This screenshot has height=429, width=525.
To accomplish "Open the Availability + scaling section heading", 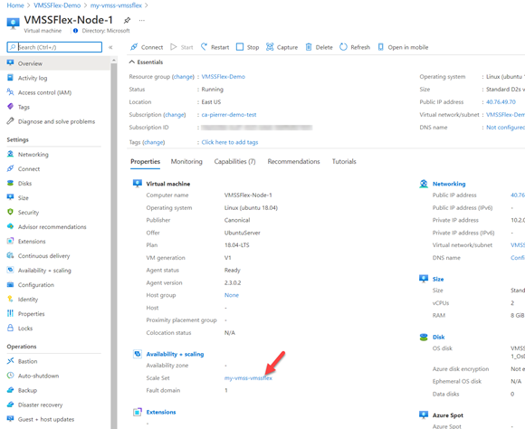I will coord(175,354).
